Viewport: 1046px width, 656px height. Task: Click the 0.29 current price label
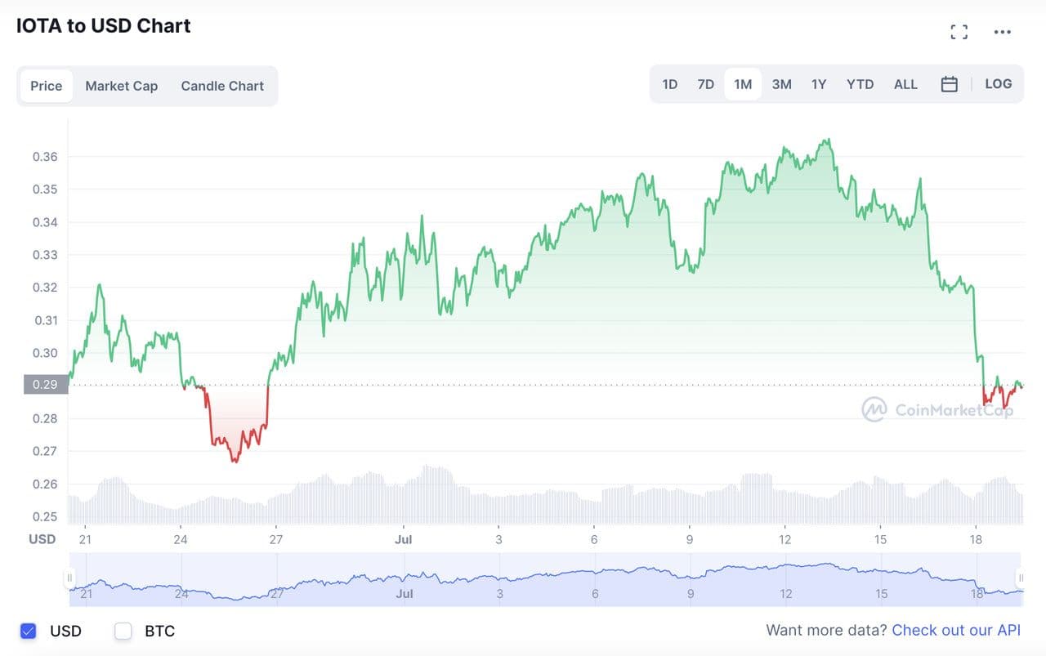click(46, 385)
